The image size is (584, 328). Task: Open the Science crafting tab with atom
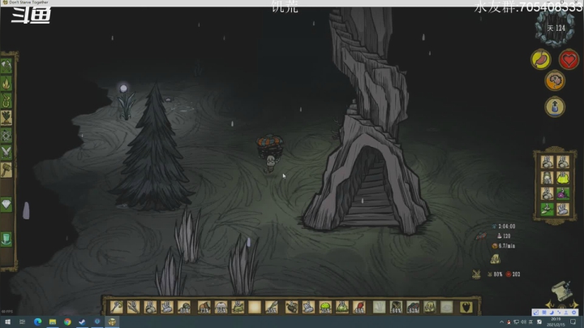click(x=6, y=135)
